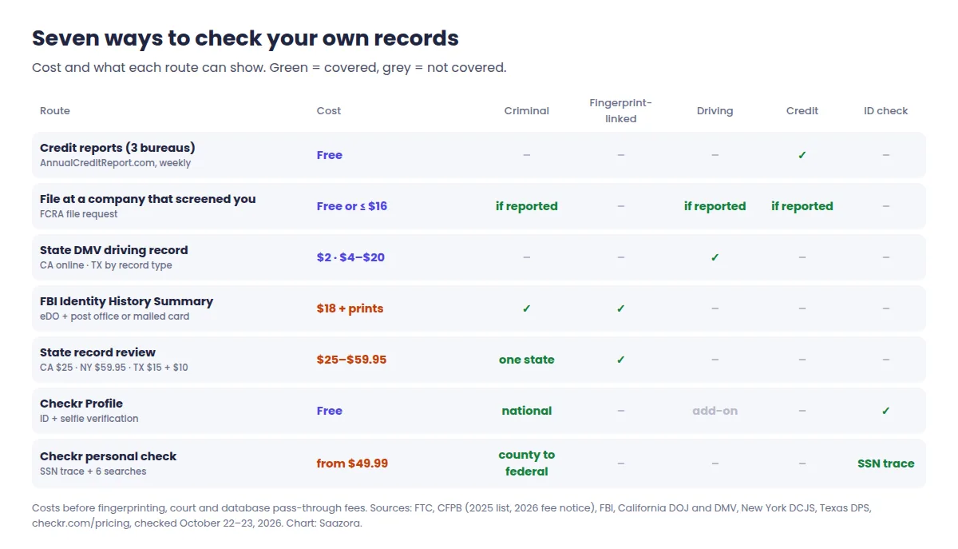Viewport: 958px width, 549px height.
Task: Click the Fingerprint-linked checkmark in FBI row
Action: pyautogui.click(x=621, y=308)
